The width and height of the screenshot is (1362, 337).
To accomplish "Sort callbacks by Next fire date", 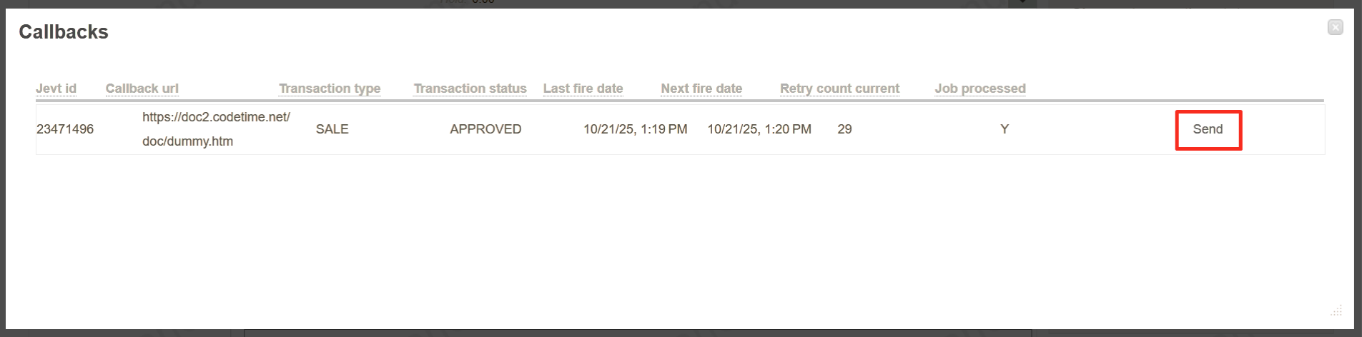I will click(701, 89).
